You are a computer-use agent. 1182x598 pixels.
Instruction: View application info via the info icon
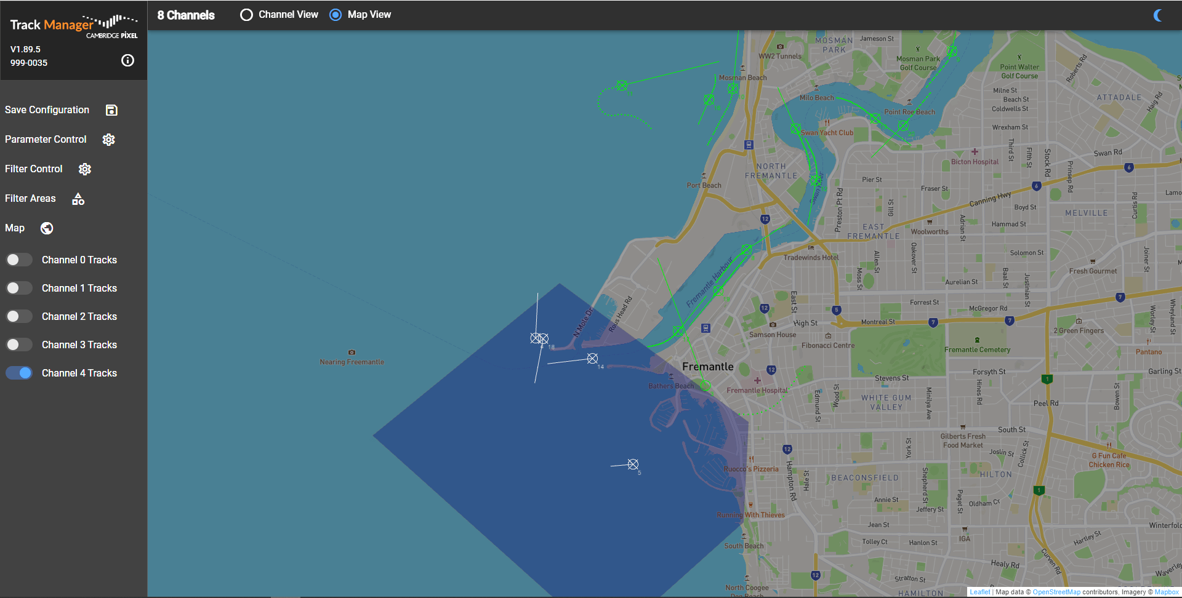coord(127,60)
